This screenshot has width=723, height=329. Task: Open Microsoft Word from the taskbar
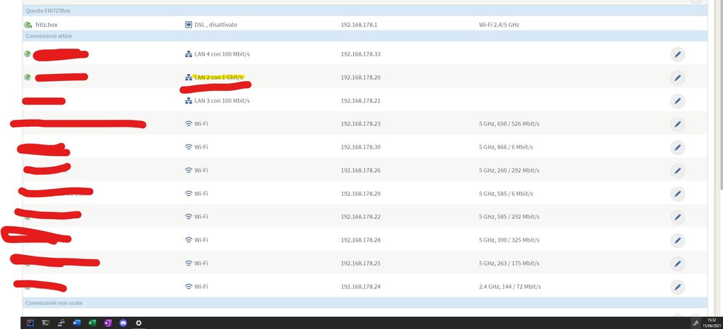click(76, 323)
